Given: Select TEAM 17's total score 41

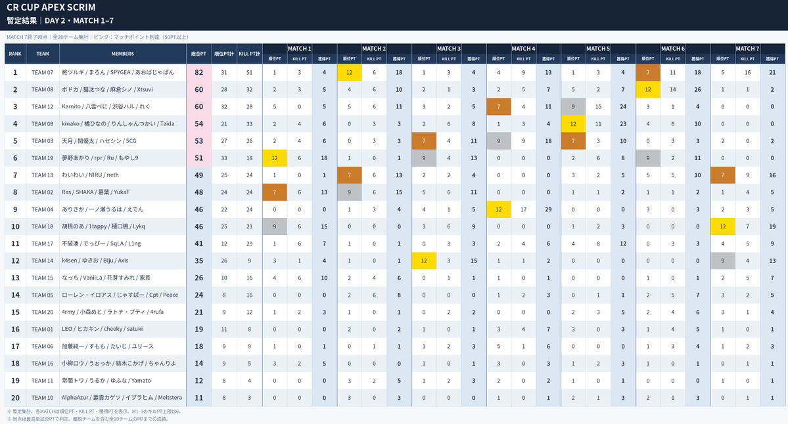Looking at the screenshot, I should pos(199,244).
